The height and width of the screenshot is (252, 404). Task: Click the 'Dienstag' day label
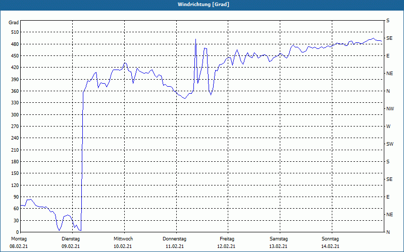[x=71, y=239]
